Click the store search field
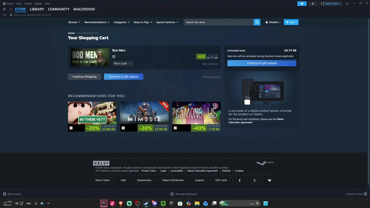This screenshot has width=370, height=208. pyautogui.click(x=219, y=22)
